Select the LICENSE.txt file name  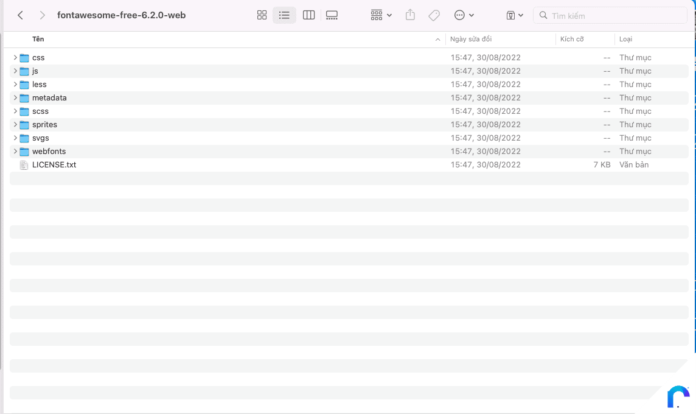[54, 164]
